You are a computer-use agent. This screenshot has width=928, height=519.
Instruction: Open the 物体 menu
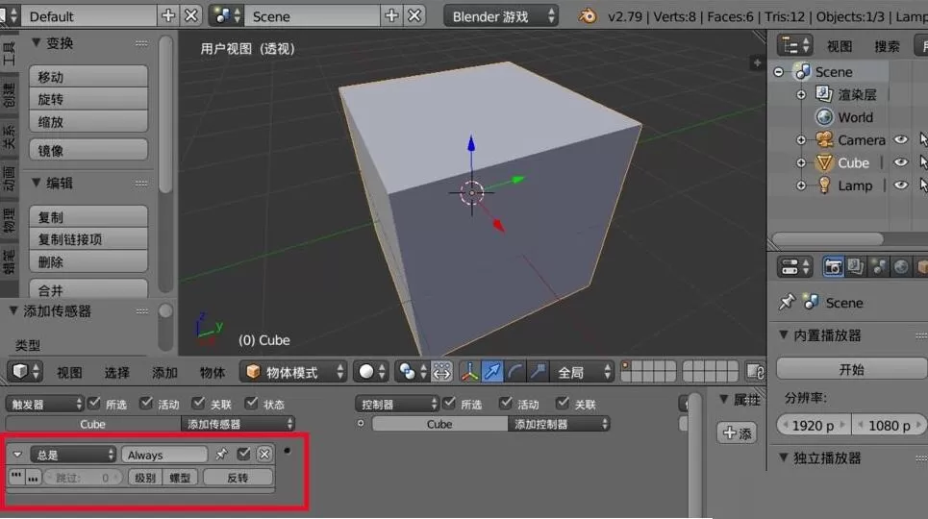(x=212, y=372)
